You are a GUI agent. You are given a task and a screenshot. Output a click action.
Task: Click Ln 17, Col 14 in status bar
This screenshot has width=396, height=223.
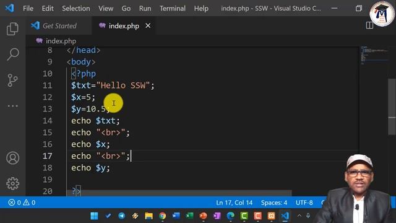[x=234, y=203]
